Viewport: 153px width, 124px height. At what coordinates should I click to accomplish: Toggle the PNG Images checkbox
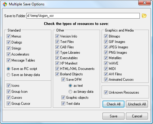coord(106,53)
